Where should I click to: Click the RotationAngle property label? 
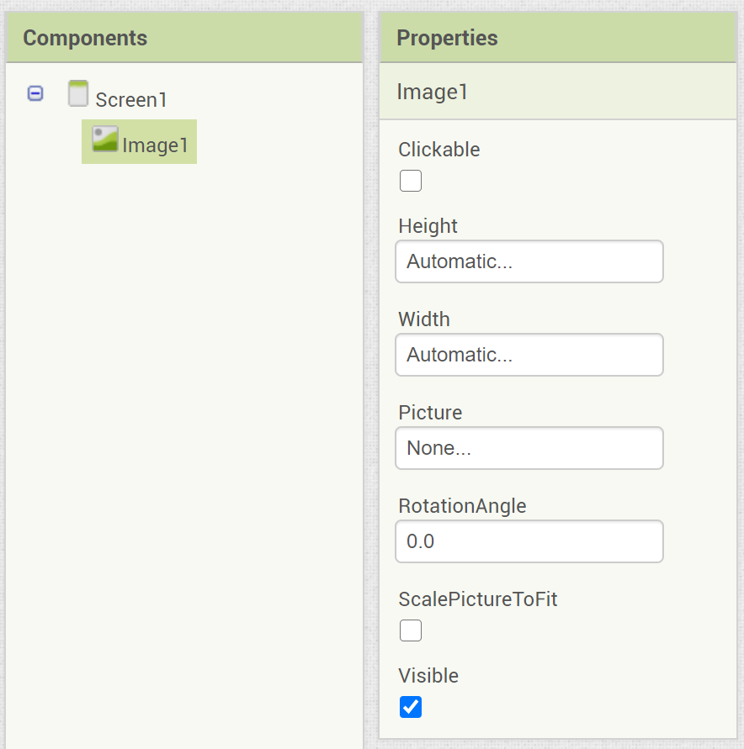[462, 506]
